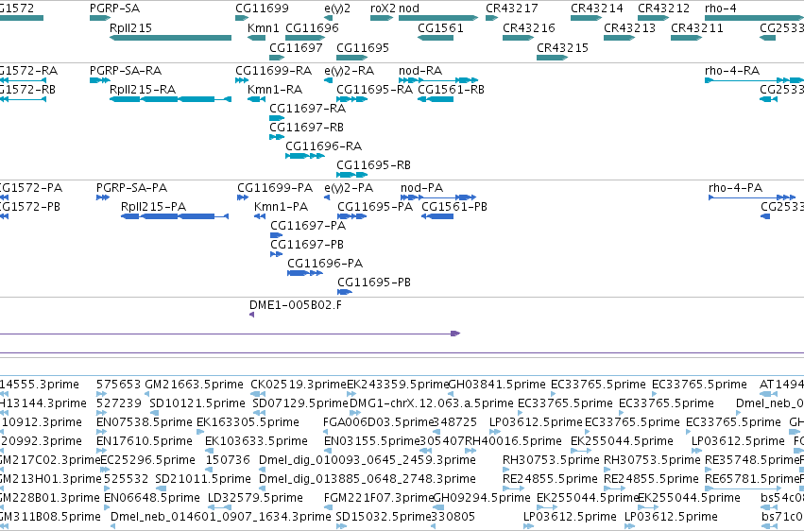804x531 pixels.
Task: Click the CR43212 gene label
Action: (664, 9)
